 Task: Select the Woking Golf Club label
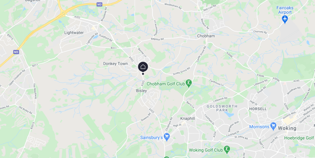206,150
